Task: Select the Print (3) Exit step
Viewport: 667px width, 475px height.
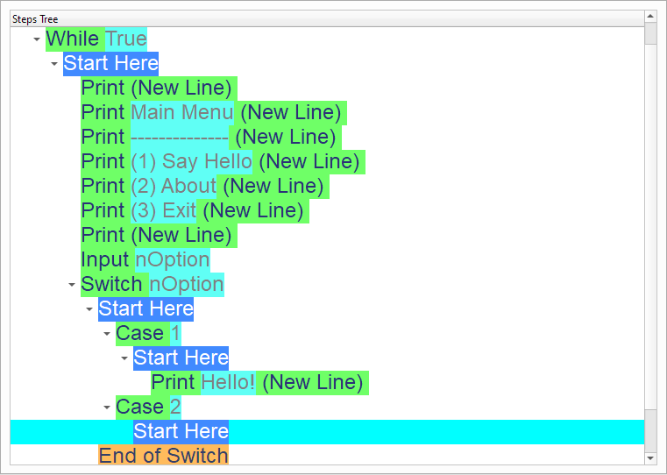Action: point(191,210)
